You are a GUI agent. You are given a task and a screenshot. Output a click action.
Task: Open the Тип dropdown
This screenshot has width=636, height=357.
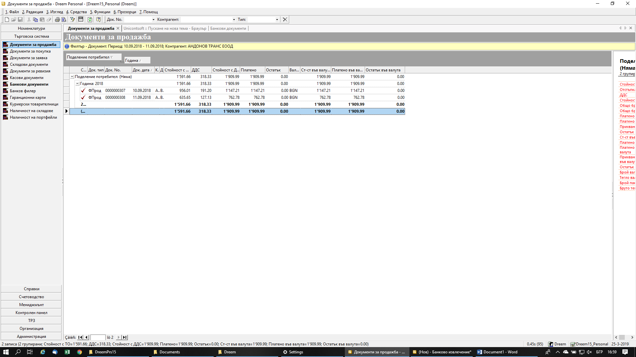[x=277, y=20]
